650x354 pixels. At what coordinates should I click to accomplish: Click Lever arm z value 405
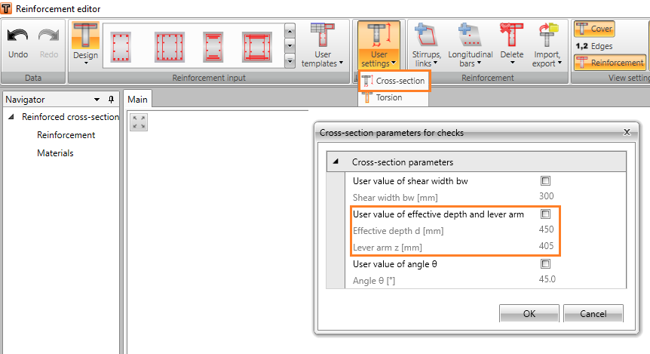pos(547,246)
